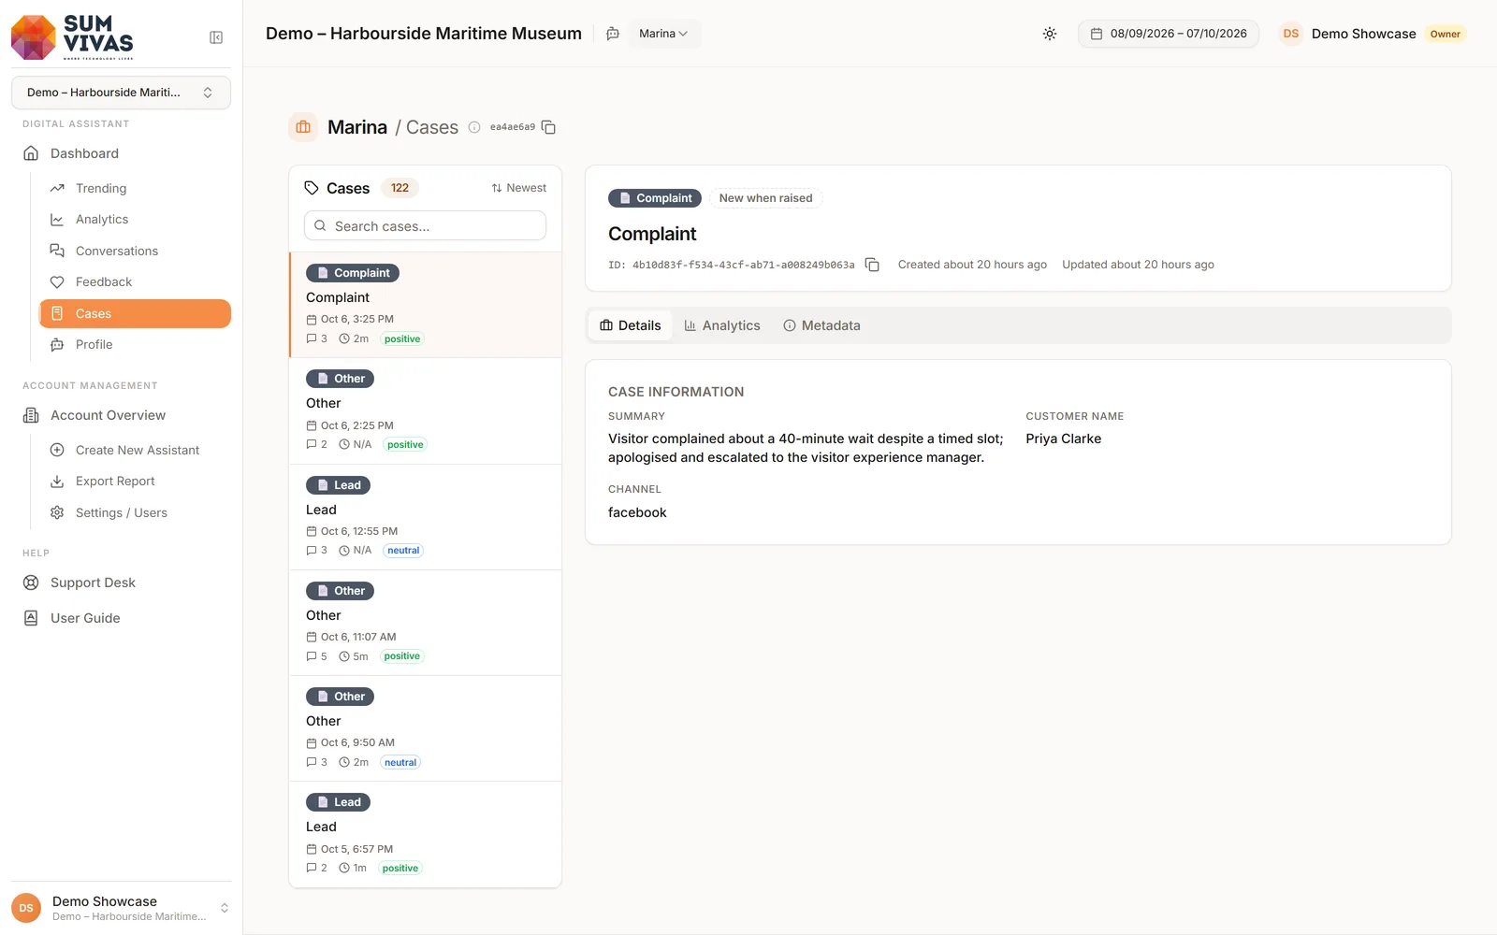Open Profile page
This screenshot has height=935, width=1497.
coord(135,345)
